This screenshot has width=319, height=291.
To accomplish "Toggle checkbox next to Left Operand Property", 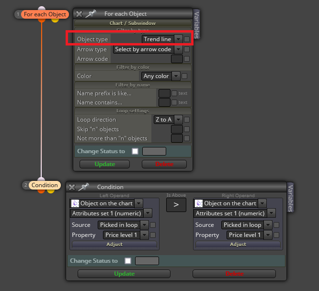I will tap(153, 235).
